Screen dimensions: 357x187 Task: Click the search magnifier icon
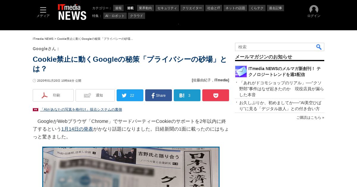click(x=319, y=47)
